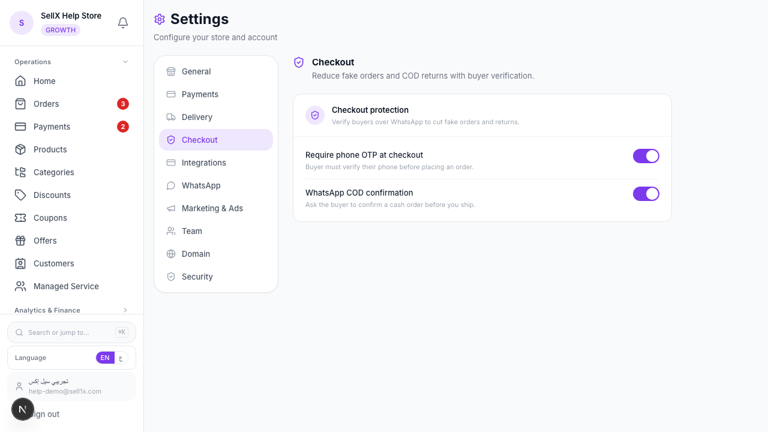This screenshot has width=768, height=432.
Task: Click the Customers contact icon
Action: [20, 263]
